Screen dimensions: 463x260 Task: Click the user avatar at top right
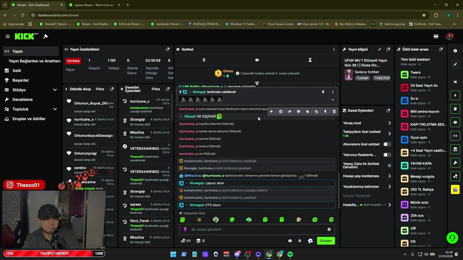[x=450, y=36]
